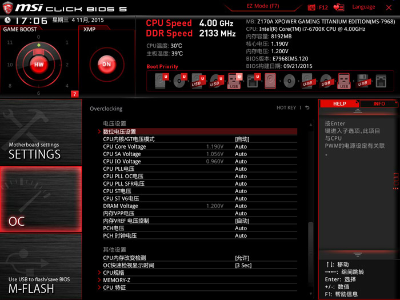The image size is (400, 300).
Task: Open the Language selector
Action: 363,7
